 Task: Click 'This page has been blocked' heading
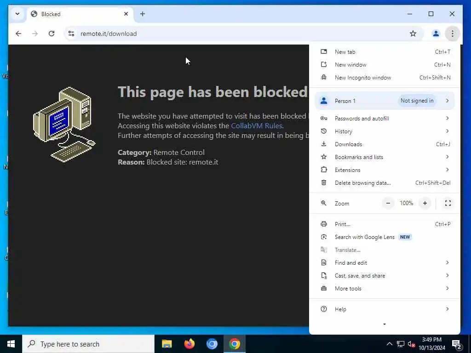213,92
